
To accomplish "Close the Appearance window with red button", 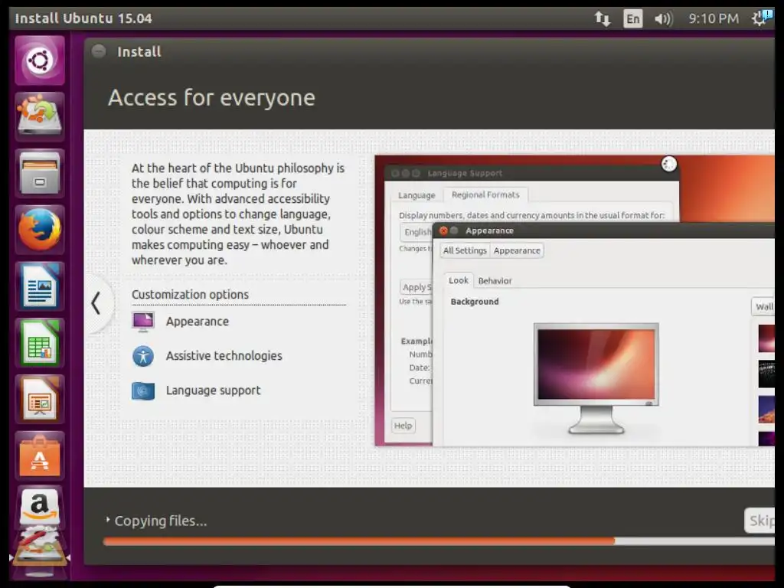I will [443, 230].
